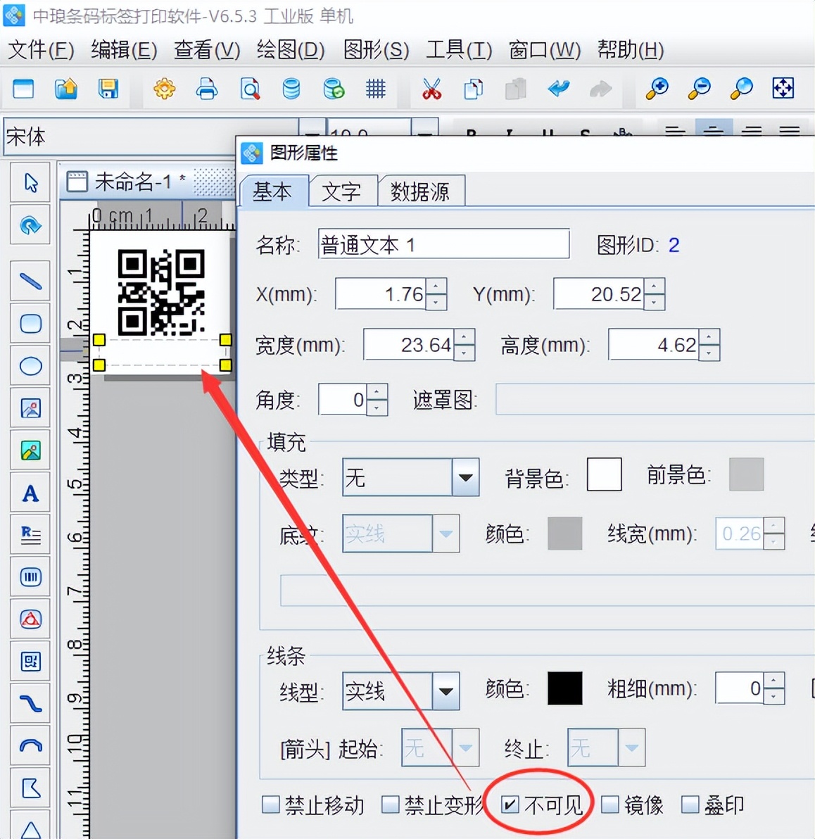Image resolution: width=815 pixels, height=839 pixels.
Task: Increase X(mm) value with up stepper
Action: coord(436,286)
